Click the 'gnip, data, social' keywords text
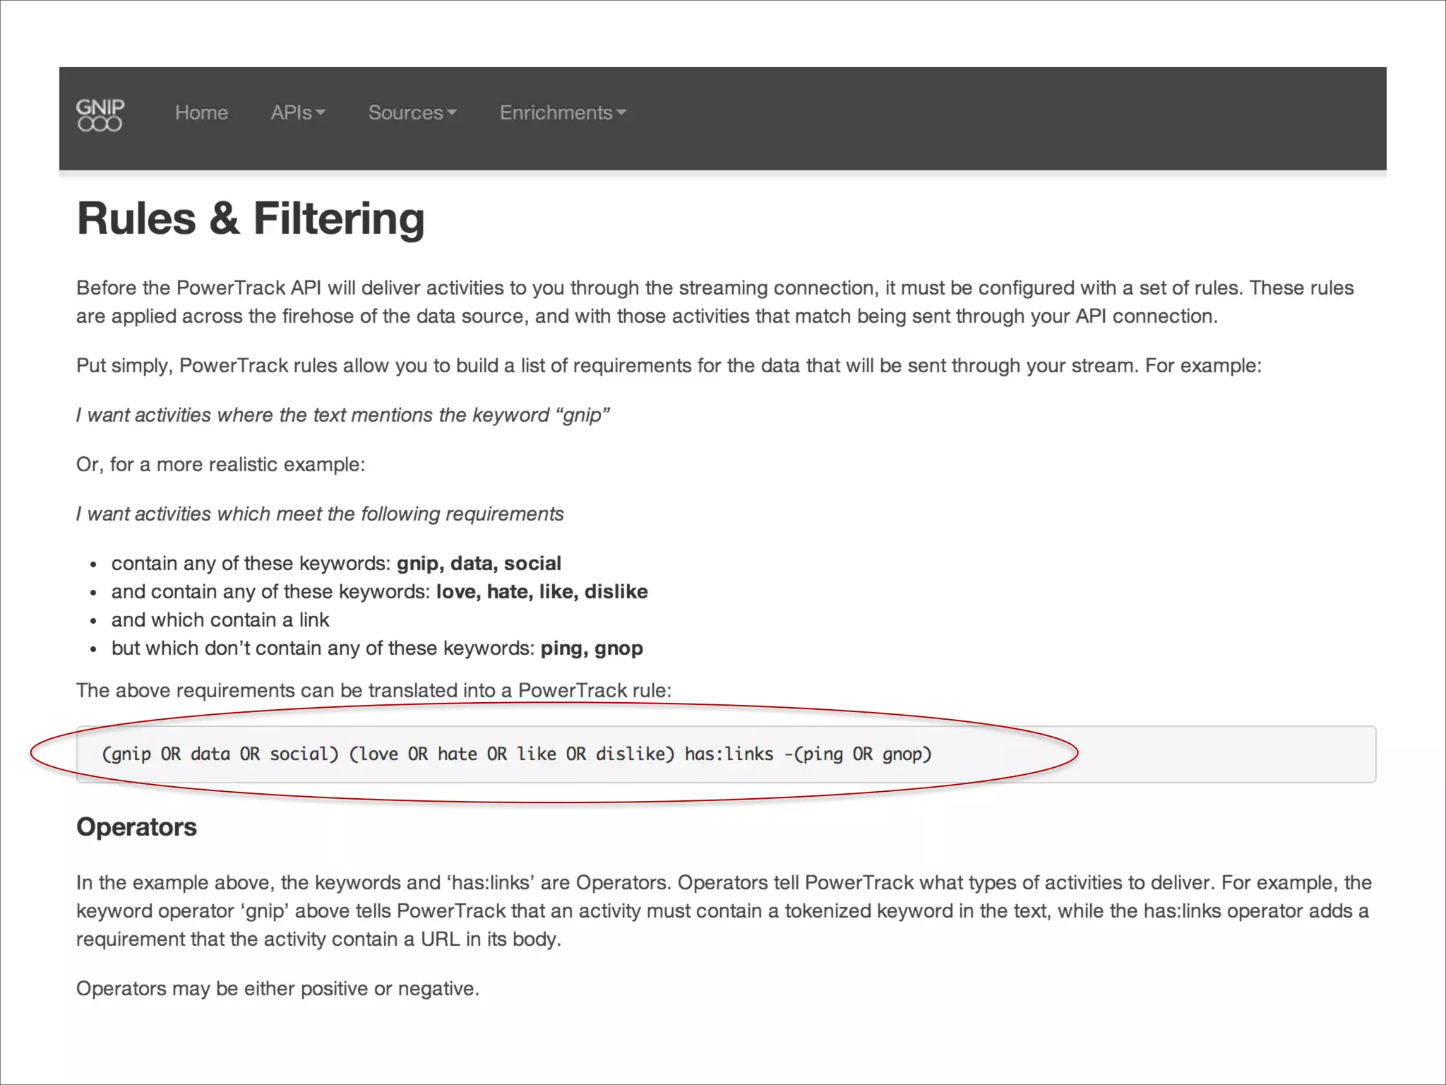Screen dimensions: 1446x1085 pyautogui.click(x=479, y=564)
